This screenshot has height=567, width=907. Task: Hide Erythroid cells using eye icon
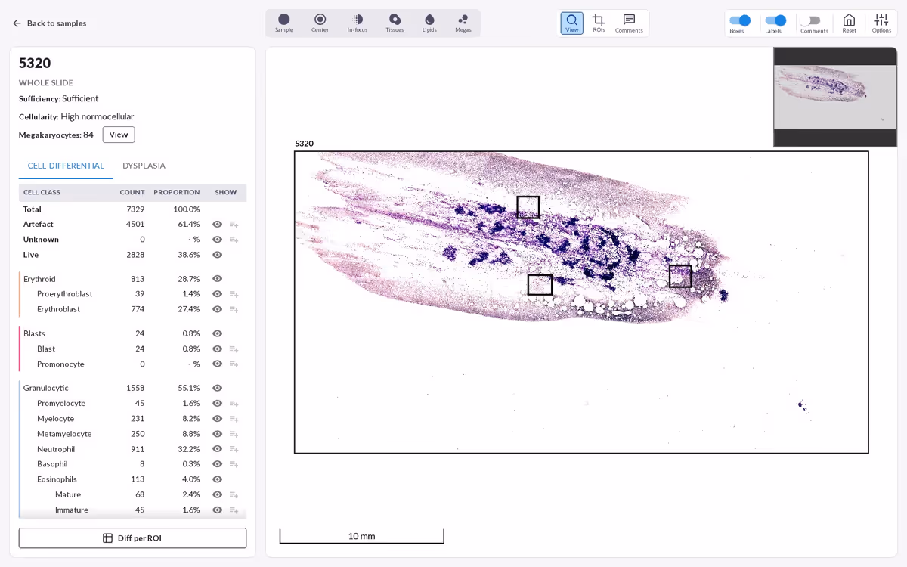click(218, 279)
